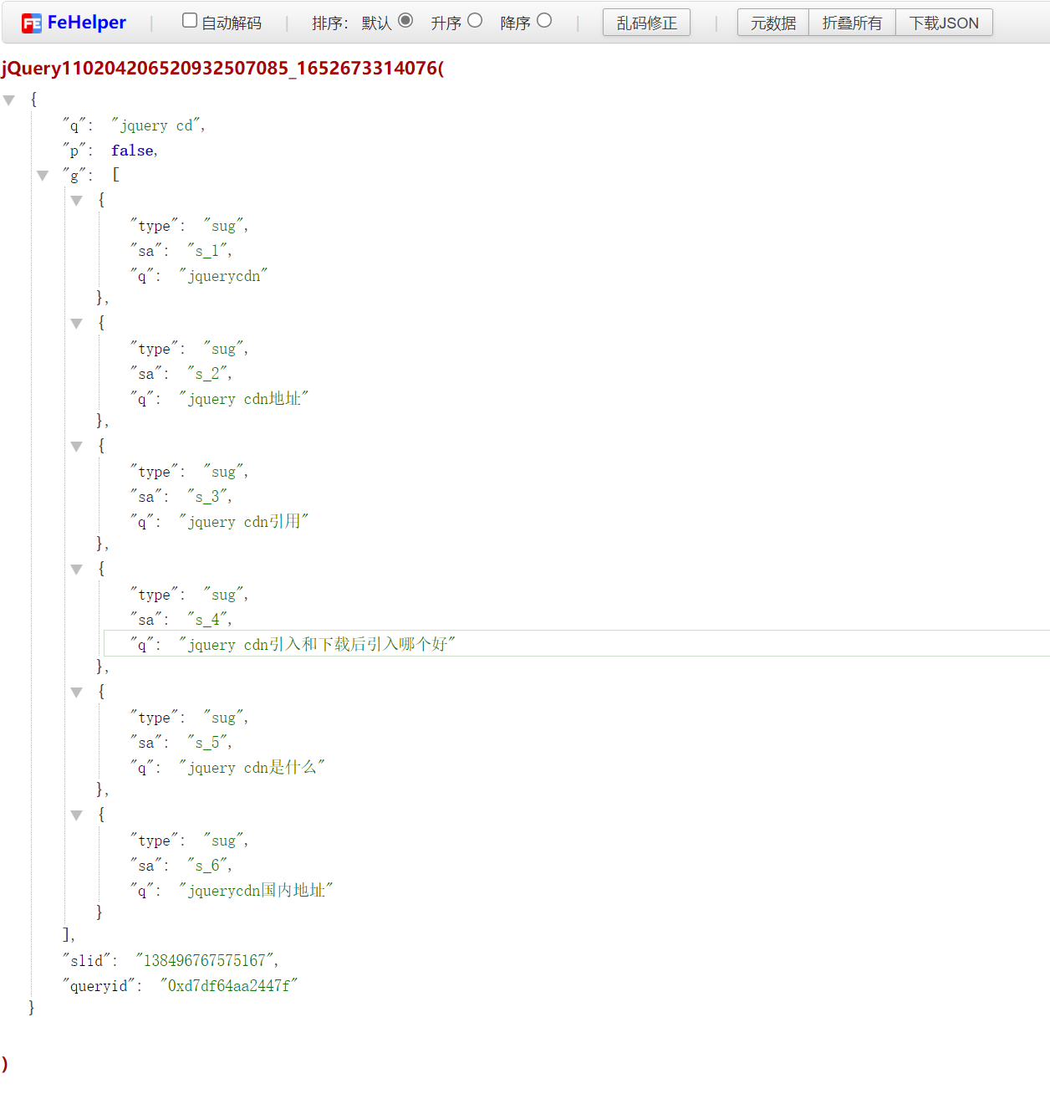
Task: Click the "jquery cdn引入和下载后引入哪个好" value
Action: (317, 645)
